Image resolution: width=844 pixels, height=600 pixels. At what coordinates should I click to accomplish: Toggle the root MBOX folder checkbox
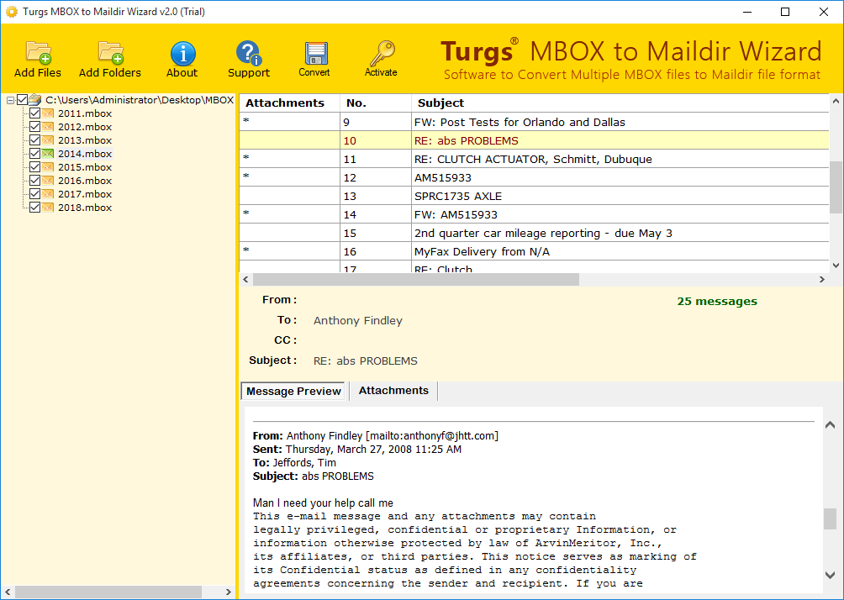coord(22,99)
